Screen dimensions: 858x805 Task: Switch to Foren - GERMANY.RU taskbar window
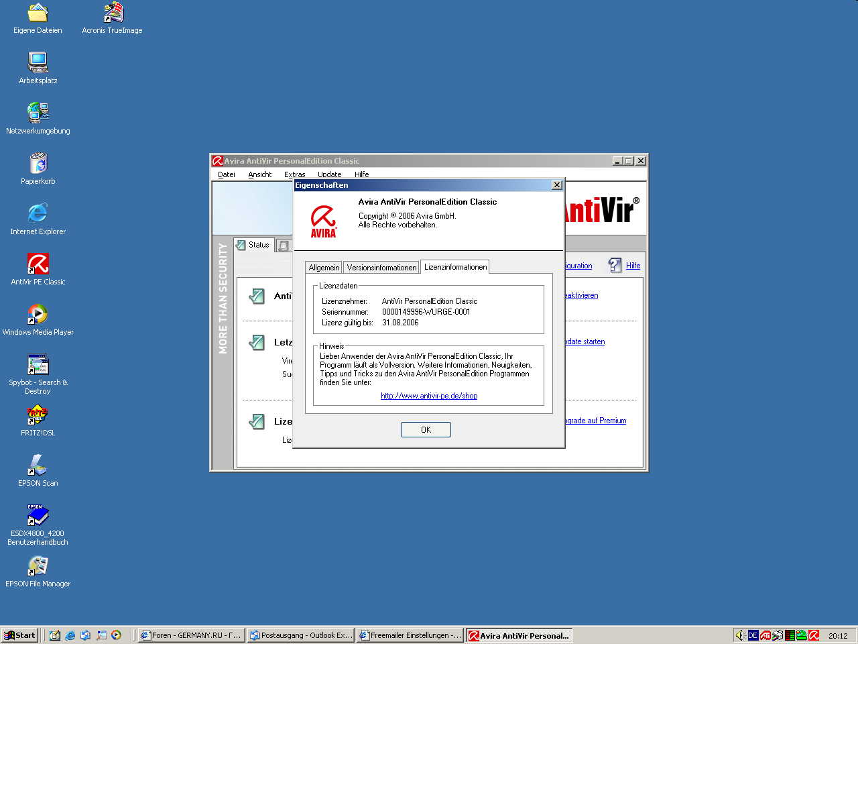click(x=191, y=635)
